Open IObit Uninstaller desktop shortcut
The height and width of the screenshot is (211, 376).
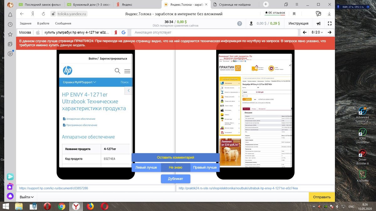pos(363,136)
